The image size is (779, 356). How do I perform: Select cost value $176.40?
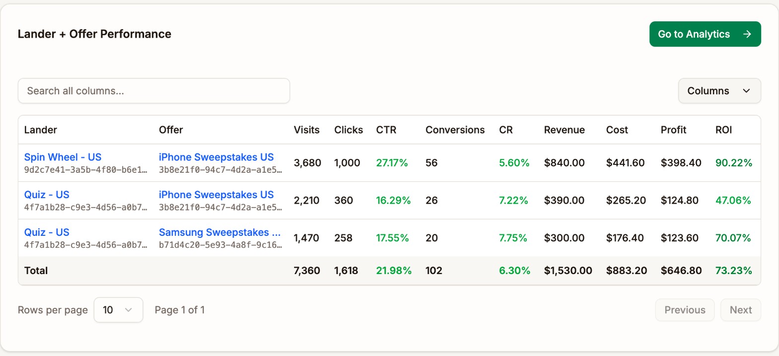(625, 238)
